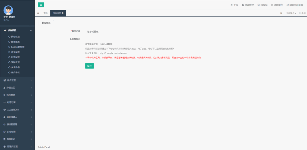Open 主页 from the top toolbar

234,5
